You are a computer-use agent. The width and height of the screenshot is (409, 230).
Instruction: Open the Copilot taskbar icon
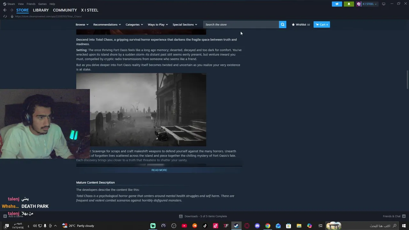(309, 226)
